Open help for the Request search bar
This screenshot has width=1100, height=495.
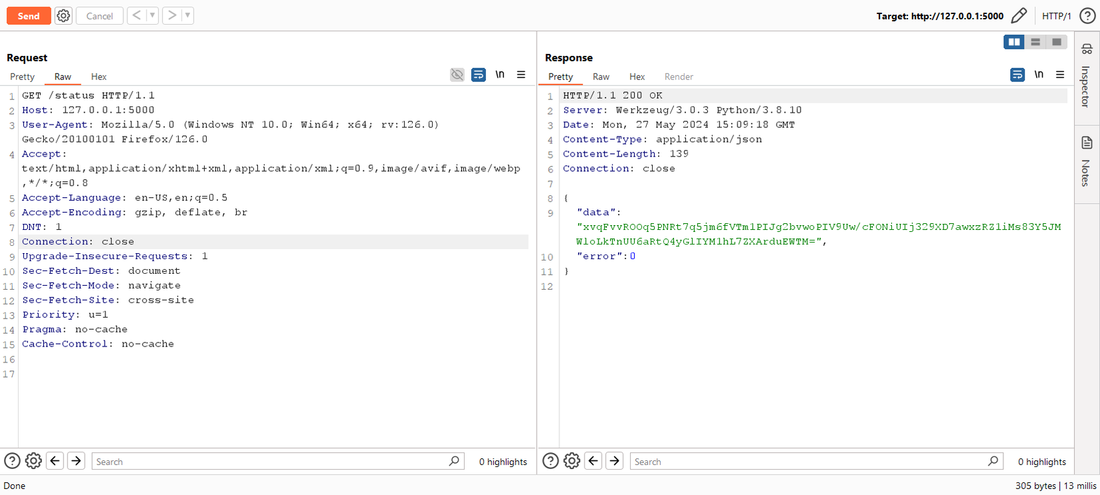(x=12, y=461)
